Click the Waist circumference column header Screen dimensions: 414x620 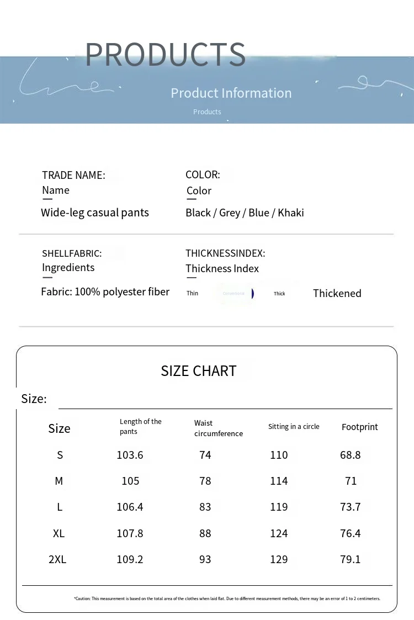tap(218, 428)
